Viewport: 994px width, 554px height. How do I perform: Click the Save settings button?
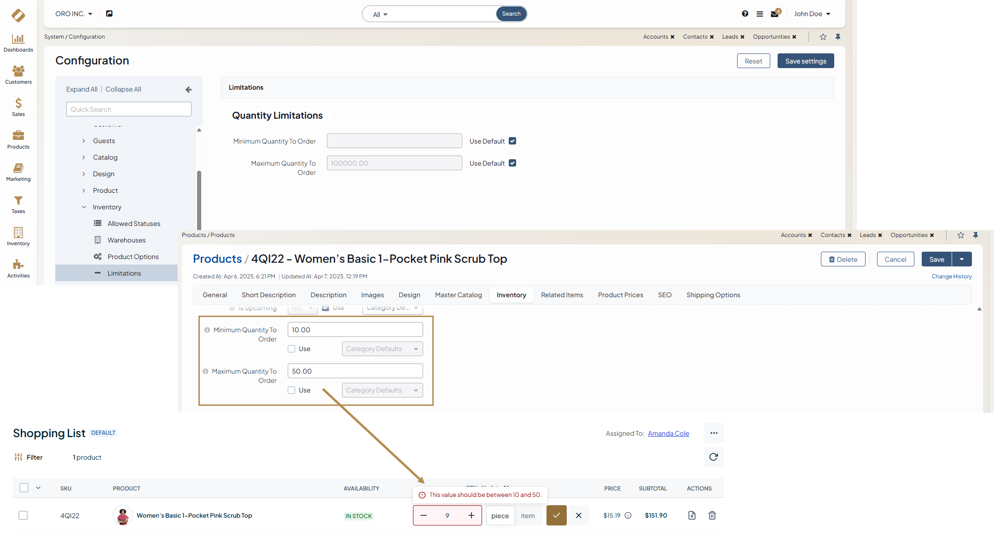(805, 61)
